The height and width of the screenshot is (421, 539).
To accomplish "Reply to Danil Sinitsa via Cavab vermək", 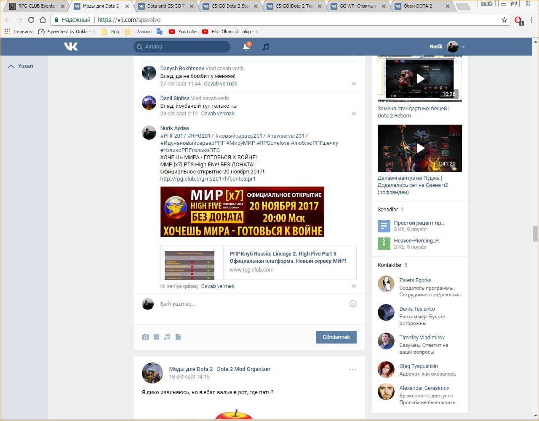I will 218,114.
